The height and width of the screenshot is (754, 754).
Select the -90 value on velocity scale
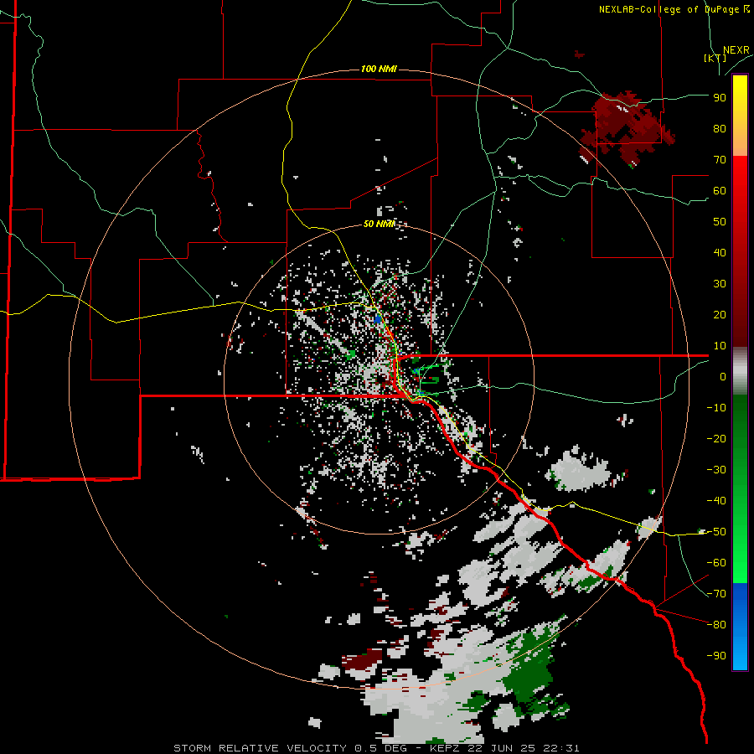(716, 656)
